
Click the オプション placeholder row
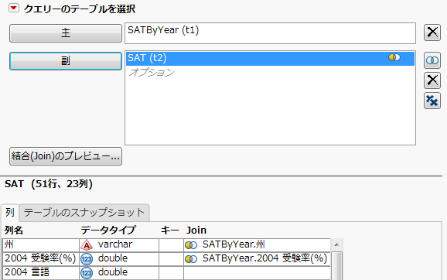click(151, 73)
